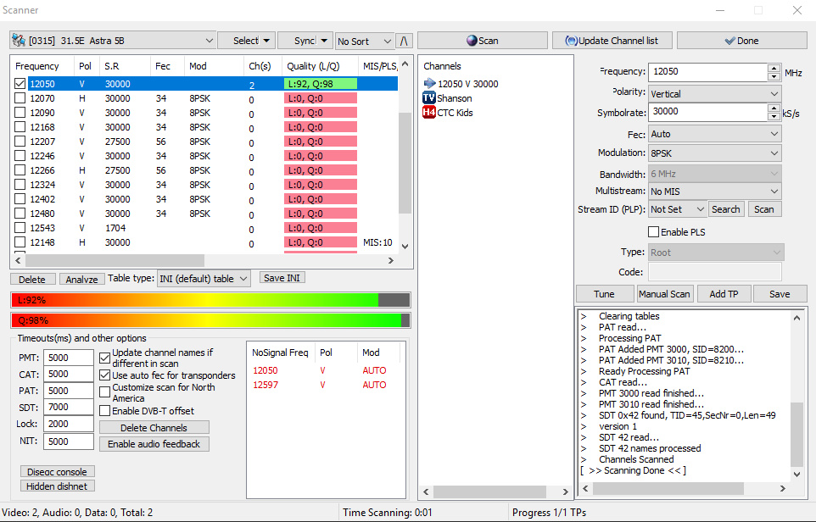Image resolution: width=816 pixels, height=522 pixels.
Task: Toggle Use auto fec for transponders
Action: tap(104, 375)
